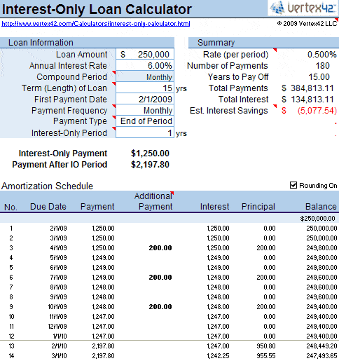Click the red comment marker beside Rate (per period)

pyautogui.click(x=275, y=50)
